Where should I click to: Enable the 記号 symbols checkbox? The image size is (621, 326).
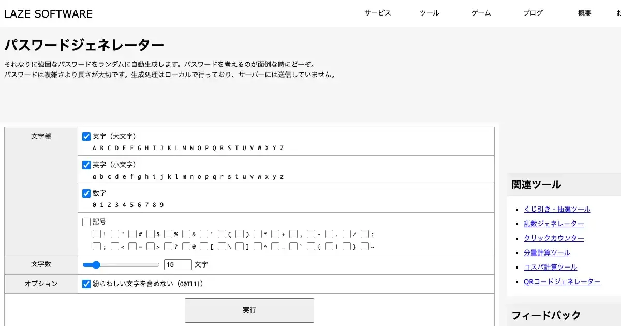pos(86,222)
